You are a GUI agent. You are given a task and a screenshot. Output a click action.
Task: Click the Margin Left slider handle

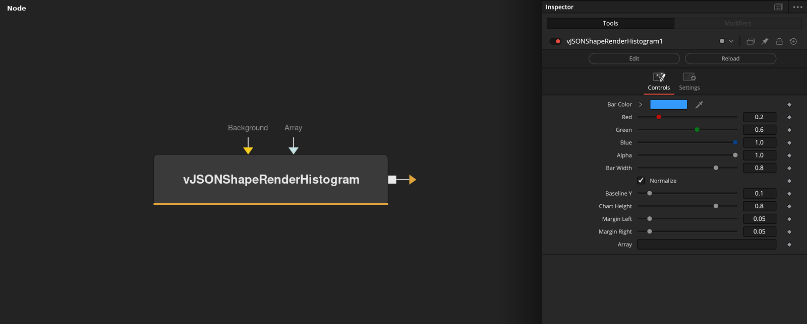[650, 219]
